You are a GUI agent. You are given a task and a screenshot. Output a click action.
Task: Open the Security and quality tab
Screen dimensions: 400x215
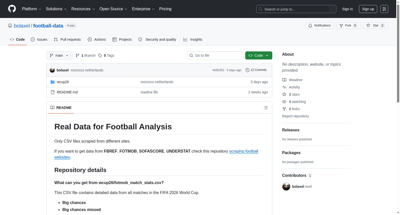click(157, 39)
